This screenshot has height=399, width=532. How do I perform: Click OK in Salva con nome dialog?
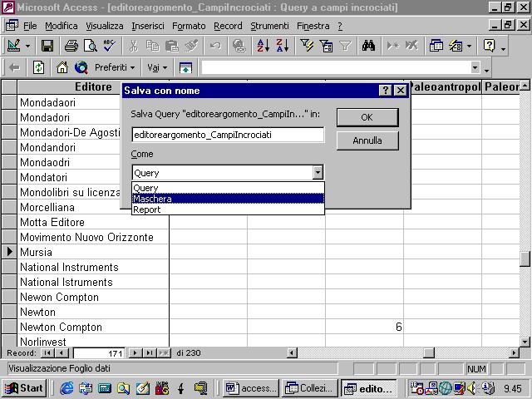(367, 117)
